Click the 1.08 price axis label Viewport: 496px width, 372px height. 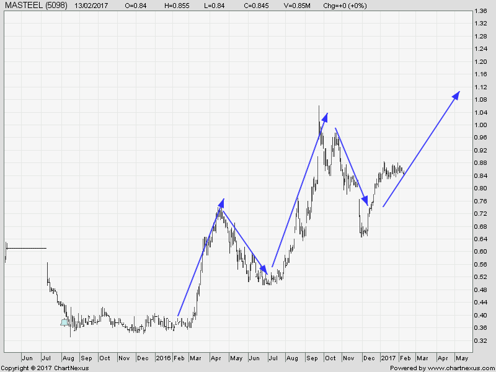tap(481, 100)
